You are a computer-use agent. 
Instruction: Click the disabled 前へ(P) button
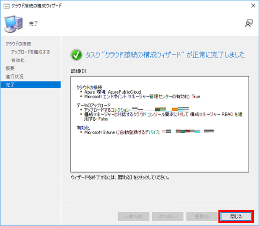click(x=134, y=216)
